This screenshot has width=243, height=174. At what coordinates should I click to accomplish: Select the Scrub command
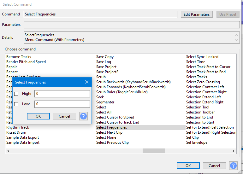click(x=101, y=77)
